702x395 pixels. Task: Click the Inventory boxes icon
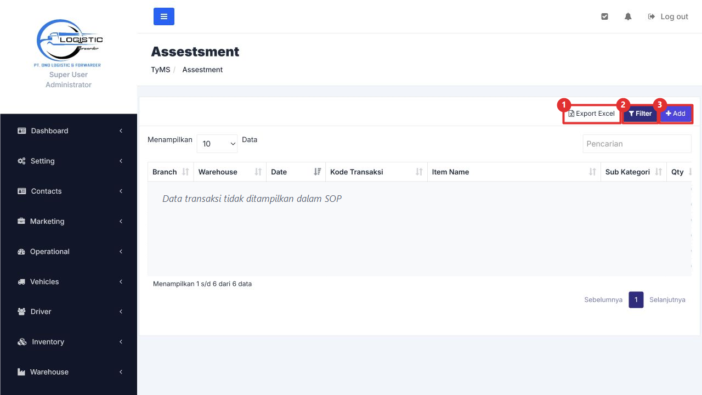pos(22,342)
